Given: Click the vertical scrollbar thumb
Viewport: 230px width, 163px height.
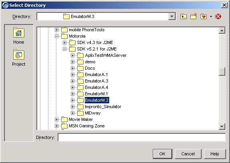Looking at the screenshot, I should [x=222, y=71].
